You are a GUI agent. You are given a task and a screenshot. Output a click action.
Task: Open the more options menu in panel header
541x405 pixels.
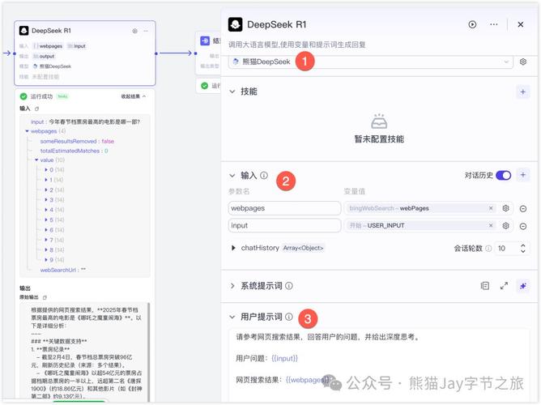(x=494, y=24)
